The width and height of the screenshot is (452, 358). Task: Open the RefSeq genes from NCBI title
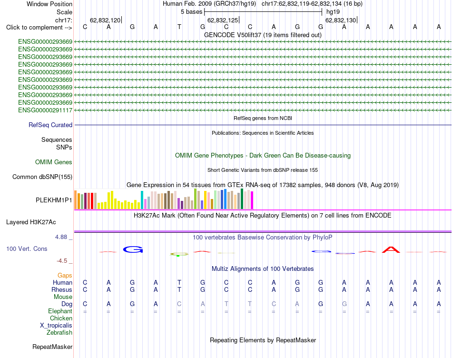[x=263, y=118]
